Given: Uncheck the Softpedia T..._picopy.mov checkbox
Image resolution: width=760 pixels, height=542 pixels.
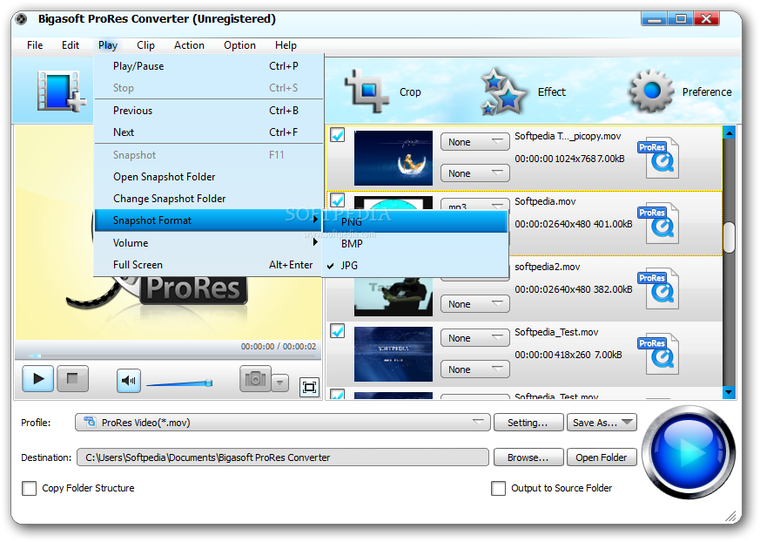Looking at the screenshot, I should click(338, 135).
